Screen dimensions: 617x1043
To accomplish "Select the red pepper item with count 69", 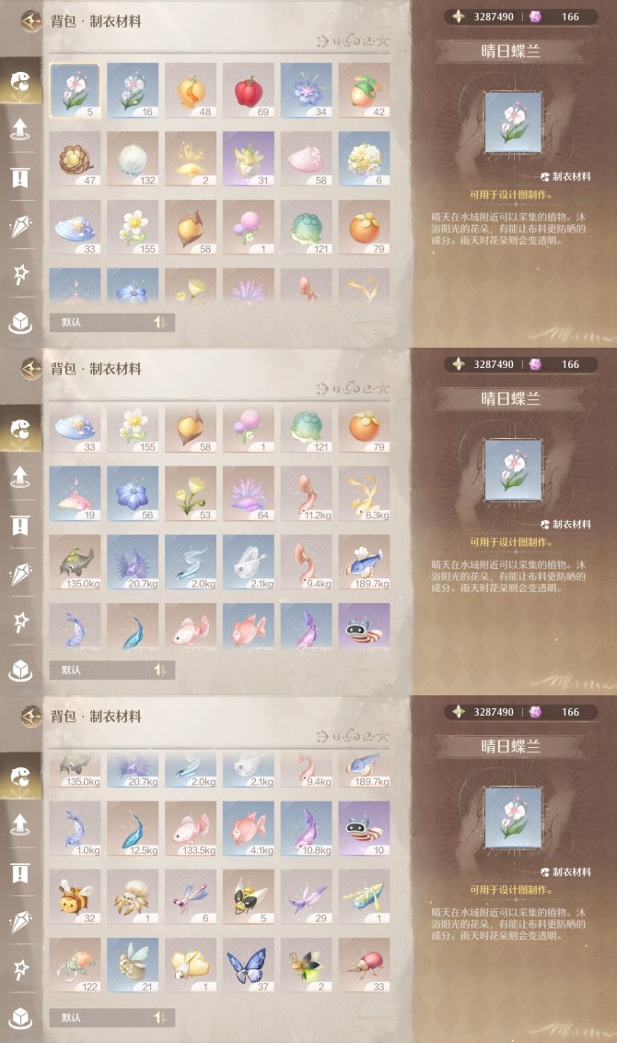I will pyautogui.click(x=249, y=90).
